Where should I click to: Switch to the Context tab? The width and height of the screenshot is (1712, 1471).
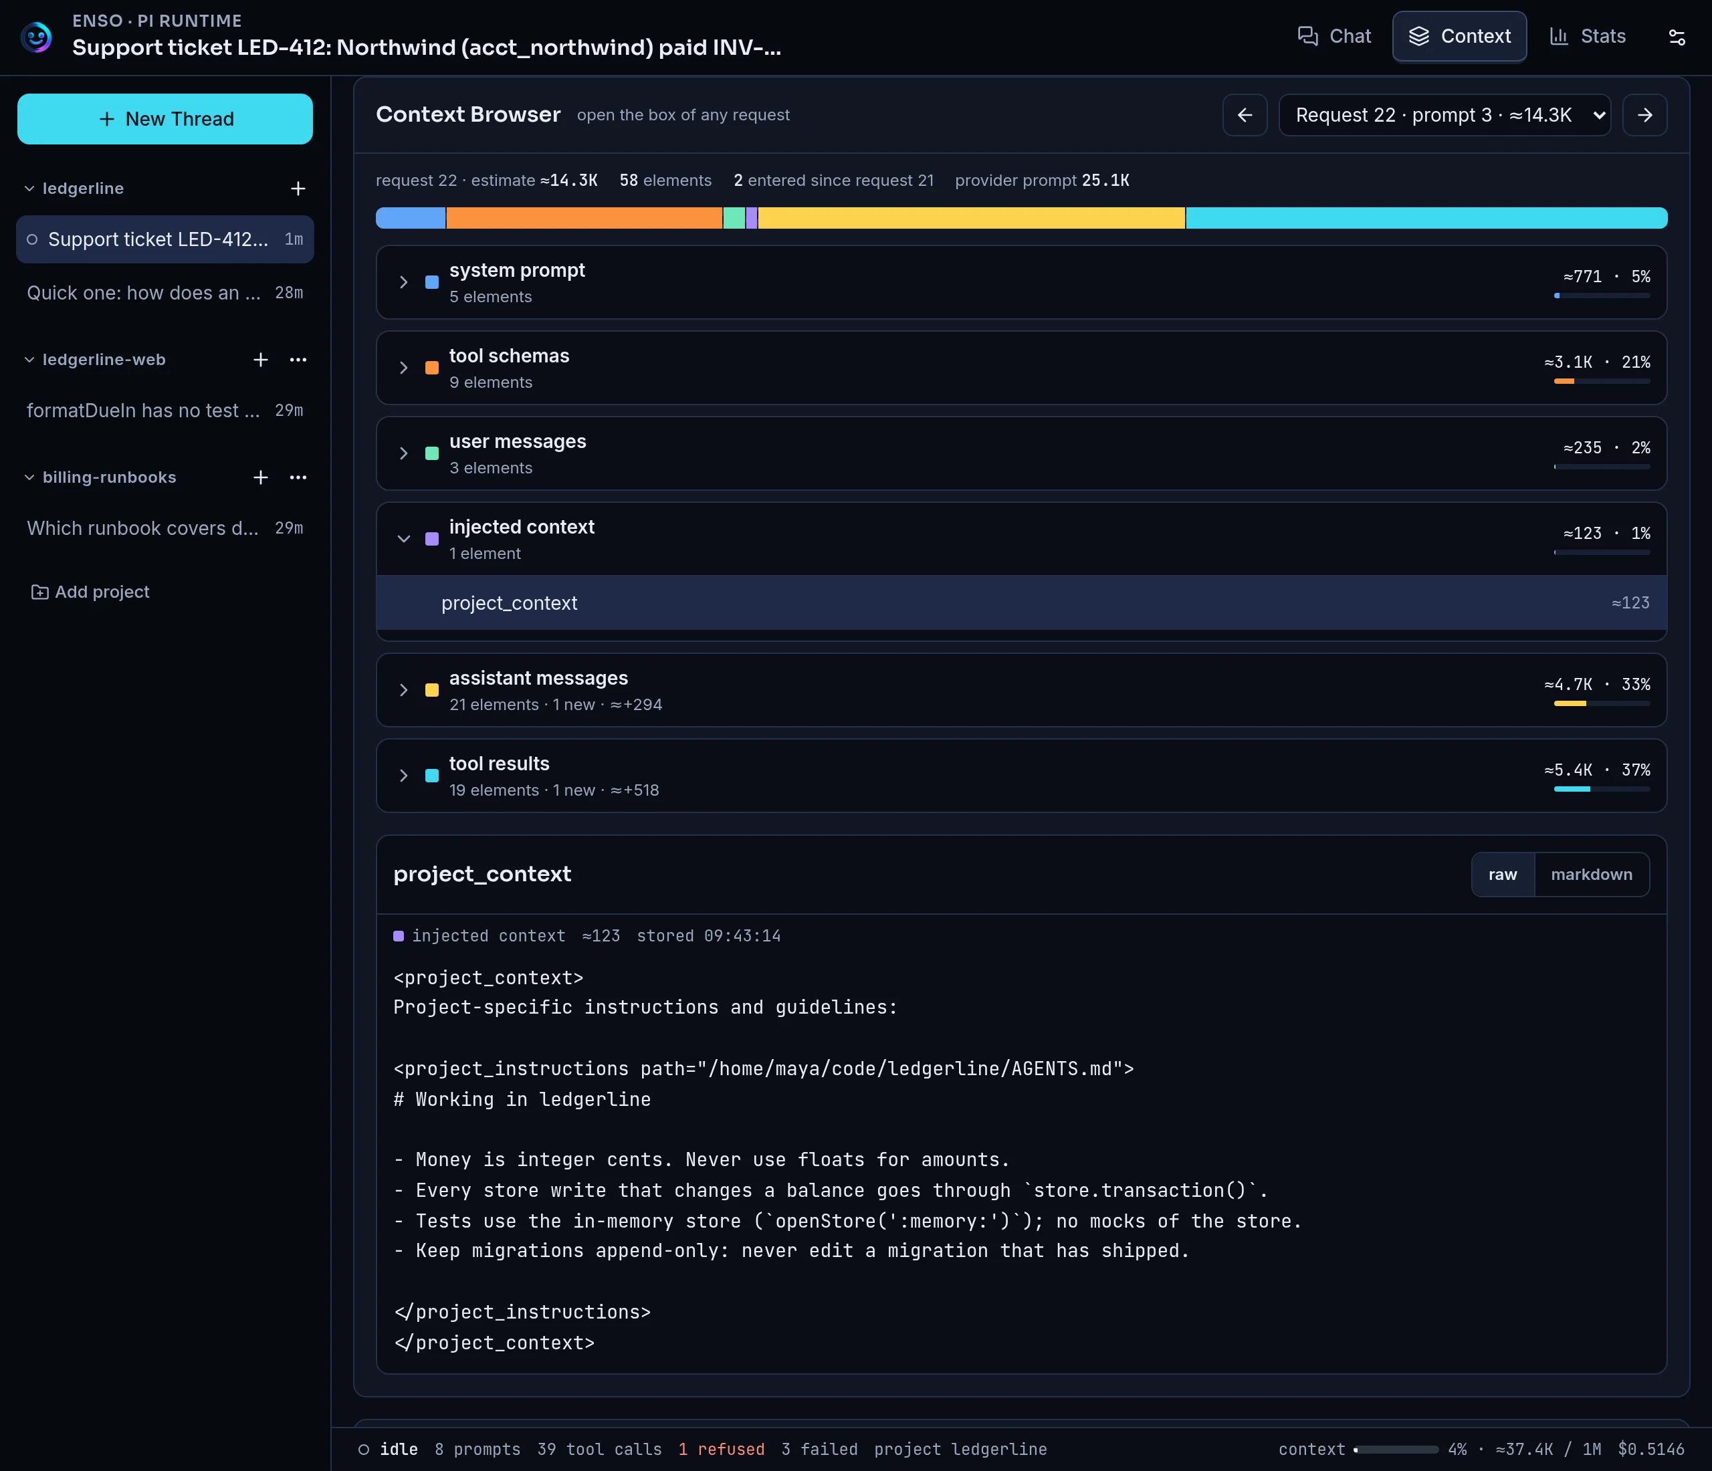[1459, 36]
